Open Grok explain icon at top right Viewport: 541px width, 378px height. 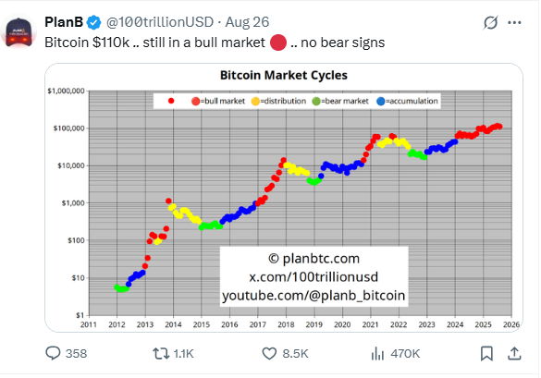tap(490, 23)
